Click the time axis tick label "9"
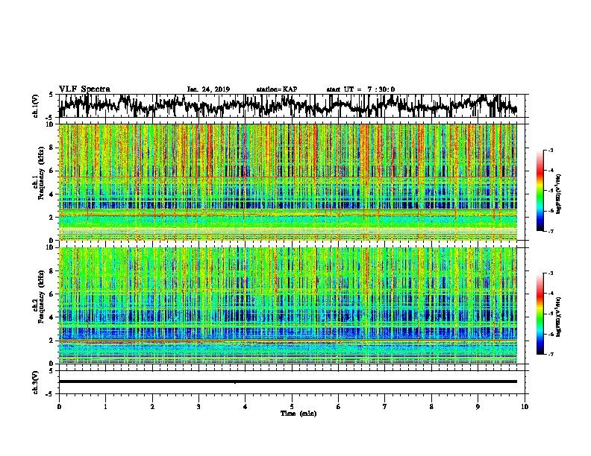The width and height of the screenshot is (591, 456). click(478, 407)
